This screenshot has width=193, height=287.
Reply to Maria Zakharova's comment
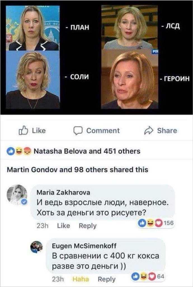[x=88, y=226]
